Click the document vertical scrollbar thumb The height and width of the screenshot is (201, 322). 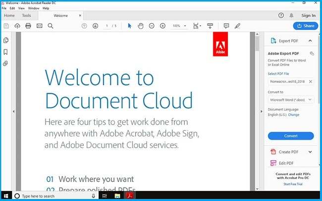coord(257,44)
